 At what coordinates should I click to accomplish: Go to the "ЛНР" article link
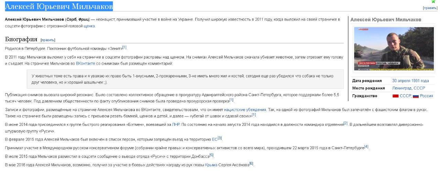coord(176,124)
